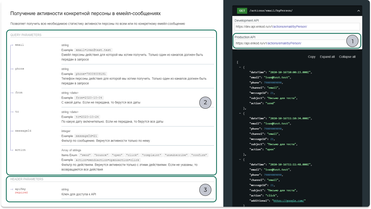Click the "click" enum value
Image resolution: width=371 pixels, height=209 pixels.
tap(132, 155)
